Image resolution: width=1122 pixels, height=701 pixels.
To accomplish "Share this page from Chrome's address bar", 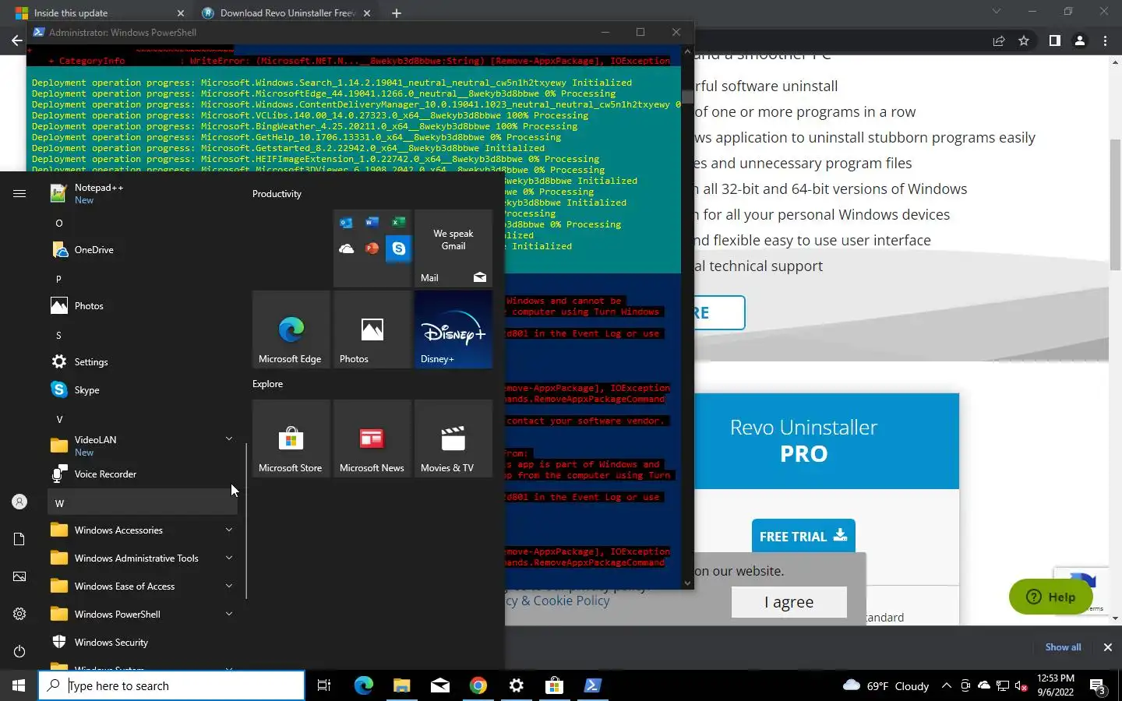I will click(998, 41).
